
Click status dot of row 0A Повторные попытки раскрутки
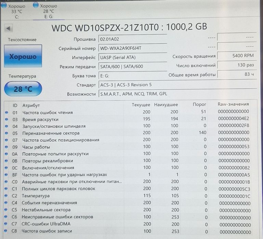pyautogui.click(x=6, y=154)
